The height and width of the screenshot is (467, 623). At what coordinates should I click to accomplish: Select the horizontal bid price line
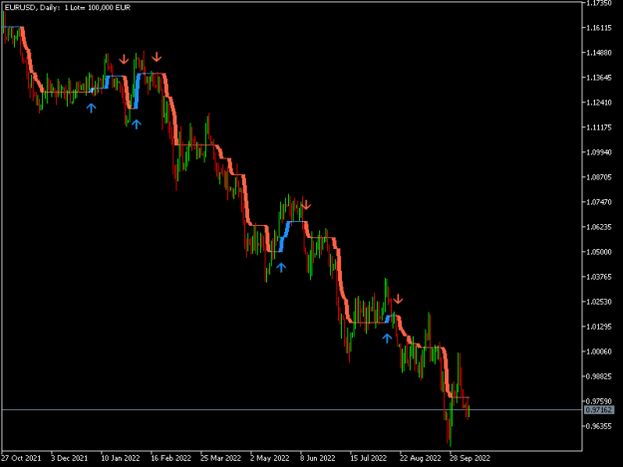(x=292, y=409)
